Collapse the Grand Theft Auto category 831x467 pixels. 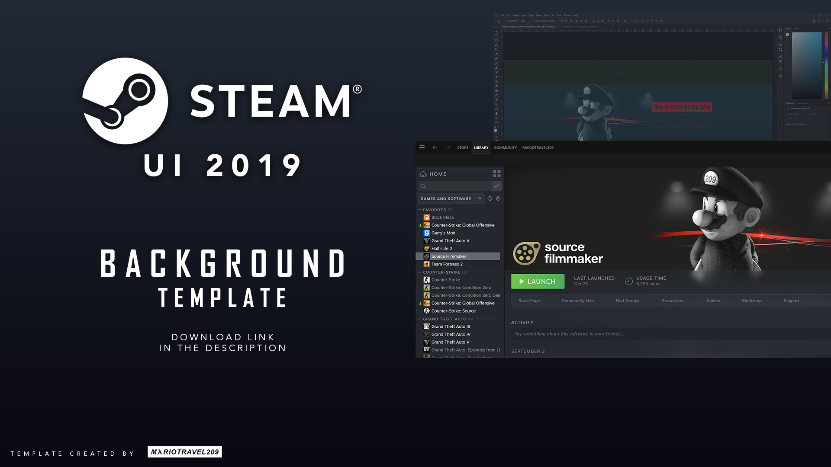[x=420, y=319]
